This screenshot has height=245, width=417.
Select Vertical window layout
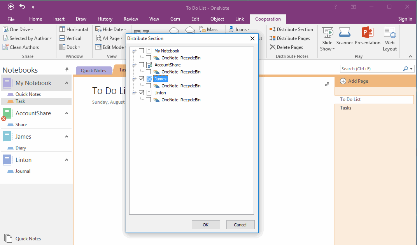pos(70,38)
